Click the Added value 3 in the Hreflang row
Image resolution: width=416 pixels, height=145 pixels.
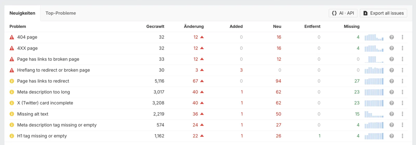[241, 70]
